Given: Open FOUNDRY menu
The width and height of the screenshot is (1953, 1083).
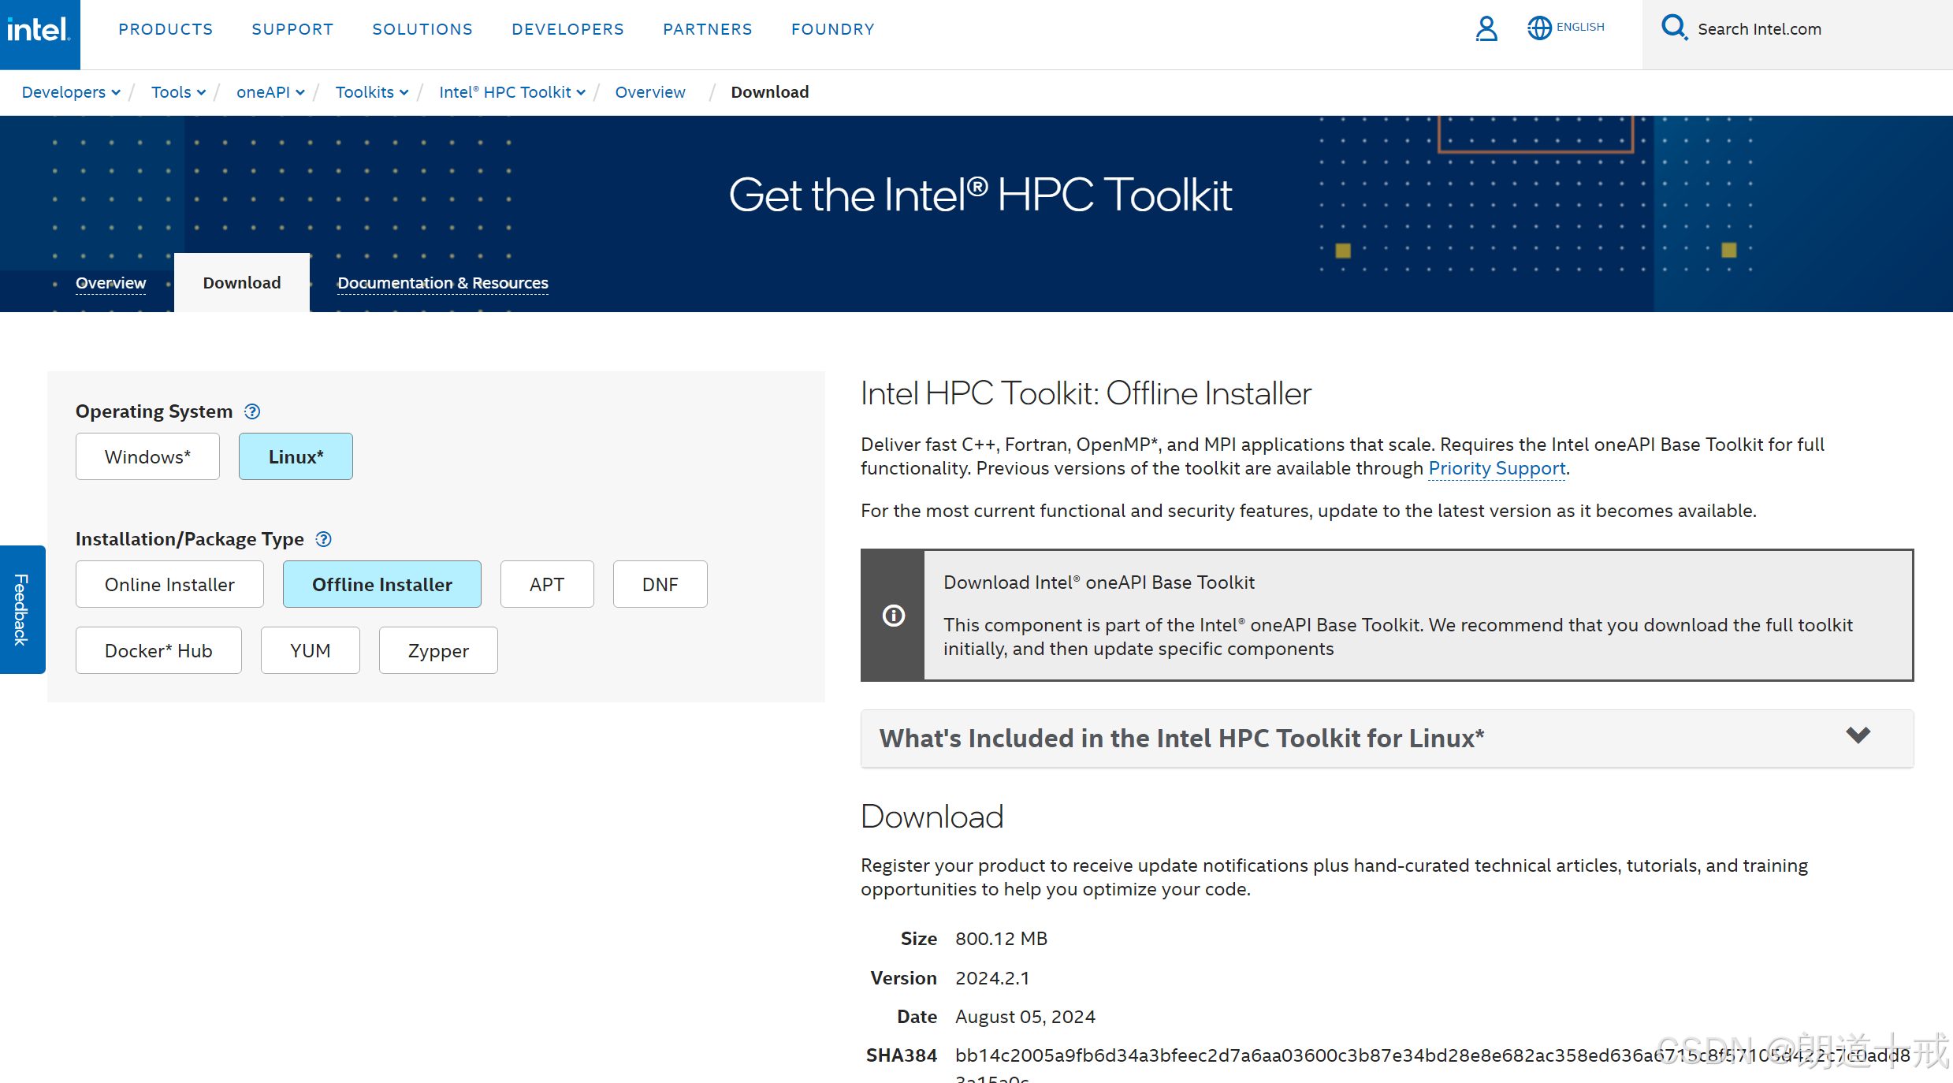Looking at the screenshot, I should point(833,29).
